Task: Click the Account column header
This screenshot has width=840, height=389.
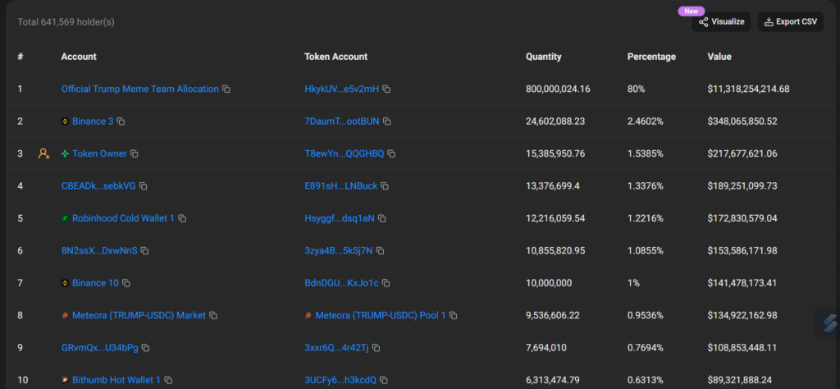Action: [79, 57]
